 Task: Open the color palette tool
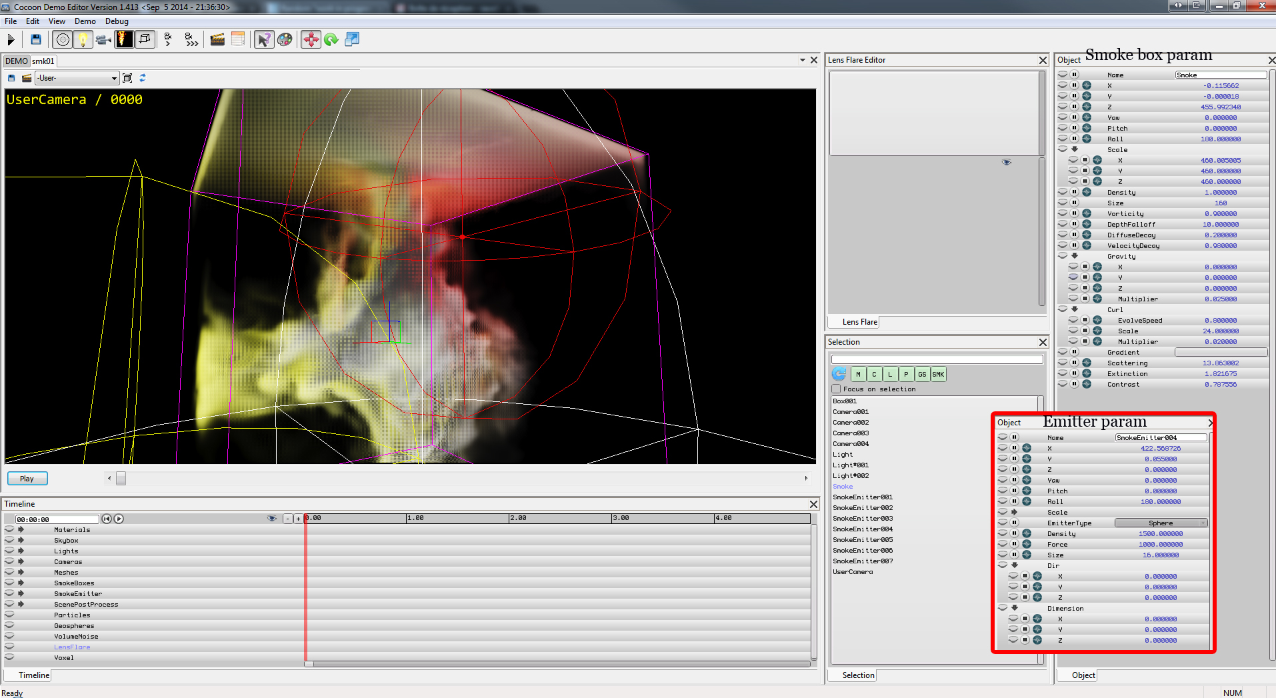pos(285,39)
